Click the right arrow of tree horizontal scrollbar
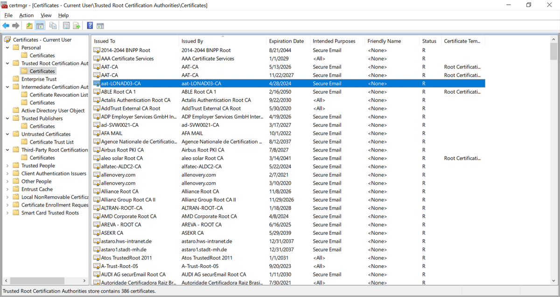The width and height of the screenshot is (560, 297). (84, 281)
